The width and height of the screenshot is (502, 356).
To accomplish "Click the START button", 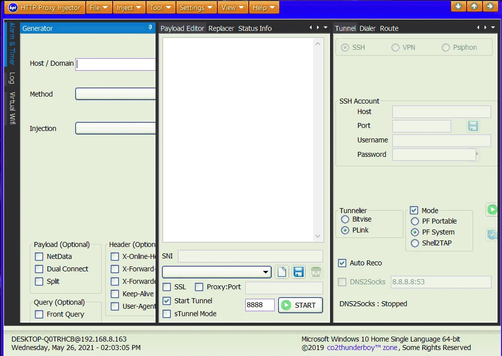I will click(300, 305).
